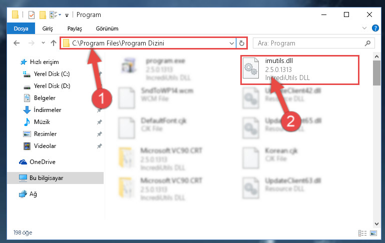The image size is (385, 243).
Task: Expand the recent locations dropdown arrow
Action: 43,43
